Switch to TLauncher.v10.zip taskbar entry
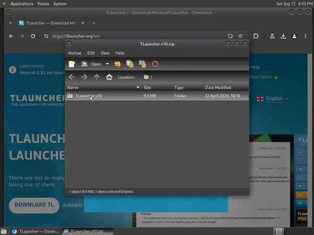This screenshot has height=235, width=314. pyautogui.click(x=88, y=231)
